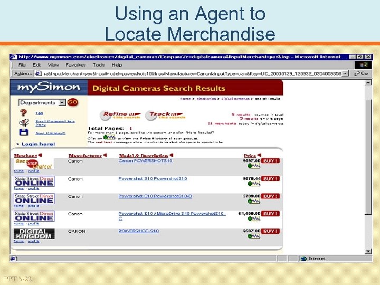Click BUY! for the $597.00 camera
This screenshot has width=380, height=285.
(270, 161)
